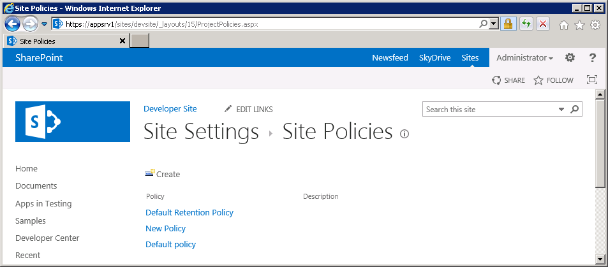Open the Default Retention Policy link
Screen dimensions: 608x267
tap(189, 213)
